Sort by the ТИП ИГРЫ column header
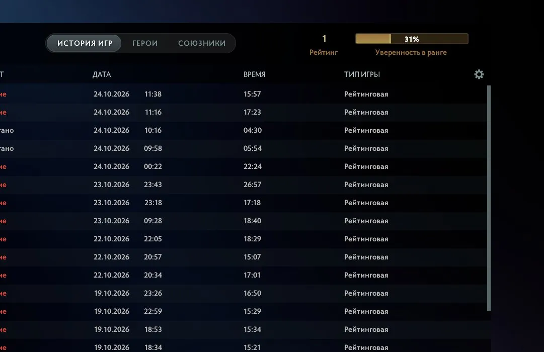This screenshot has width=544, height=352. [362, 74]
